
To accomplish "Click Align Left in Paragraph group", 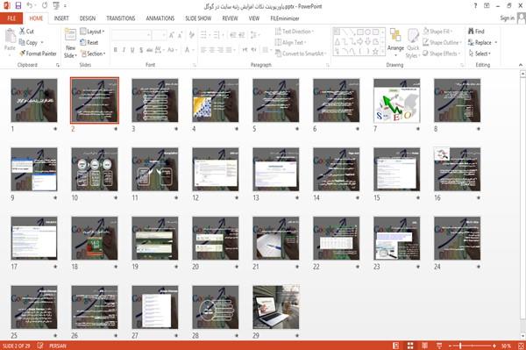I will tap(203, 50).
